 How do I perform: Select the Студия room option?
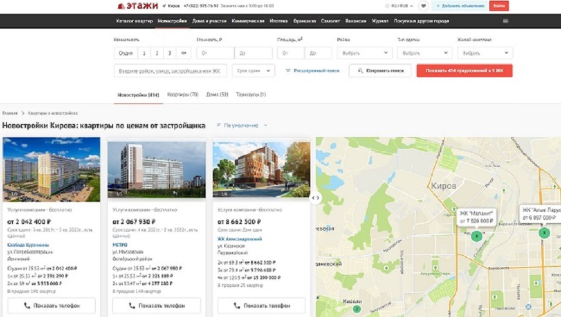126,54
